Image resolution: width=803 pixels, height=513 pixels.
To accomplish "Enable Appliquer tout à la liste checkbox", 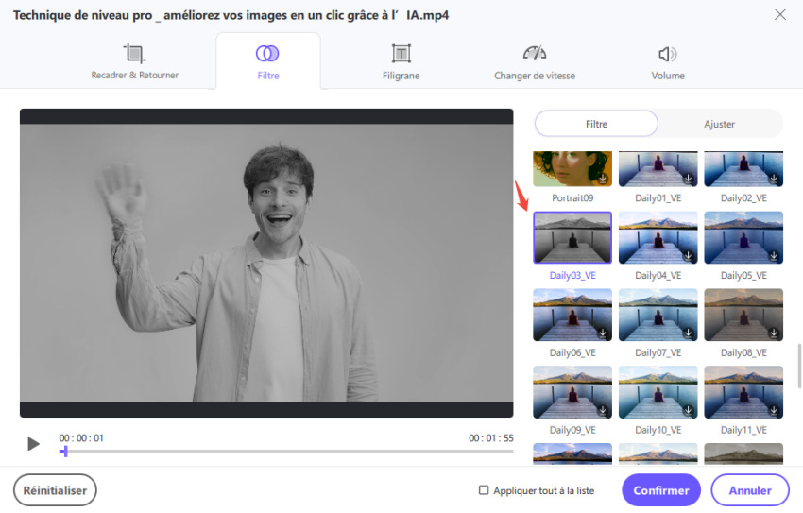I will coord(484,490).
